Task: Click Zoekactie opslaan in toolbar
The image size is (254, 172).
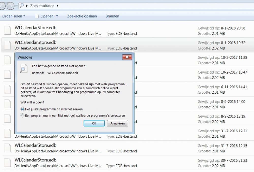Action: tap(82, 16)
